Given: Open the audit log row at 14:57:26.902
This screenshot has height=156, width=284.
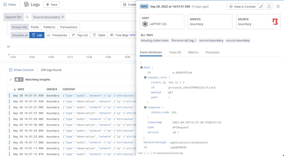Looking at the screenshot, I should tap(72, 119).
